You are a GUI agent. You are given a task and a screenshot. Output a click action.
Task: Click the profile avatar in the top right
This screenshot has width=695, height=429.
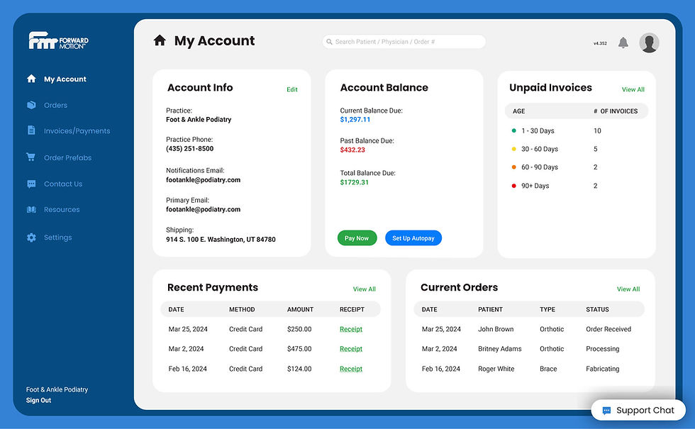click(x=649, y=43)
